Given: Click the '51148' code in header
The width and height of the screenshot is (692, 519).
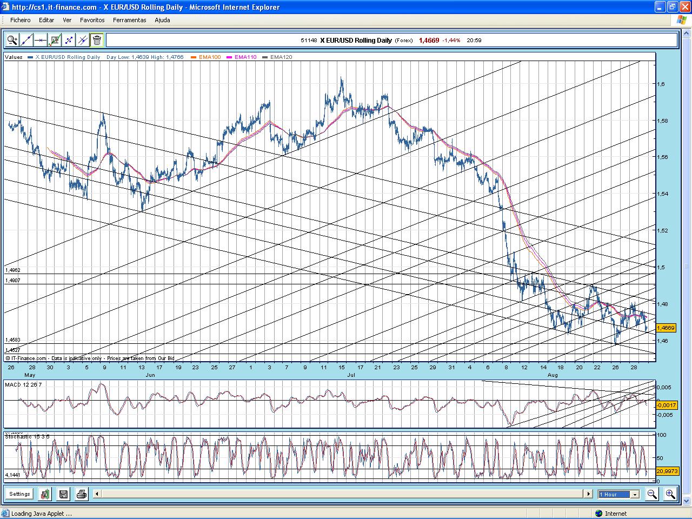Looking at the screenshot, I should click(309, 41).
